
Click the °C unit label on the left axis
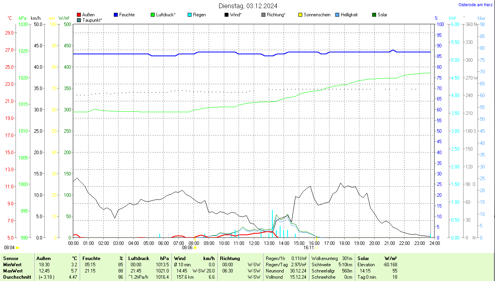click(10, 18)
